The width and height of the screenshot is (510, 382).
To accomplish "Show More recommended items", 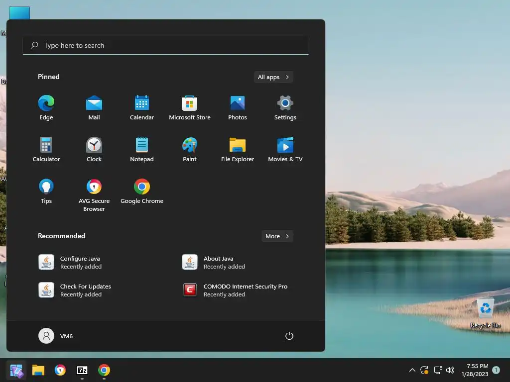I will click(x=277, y=236).
